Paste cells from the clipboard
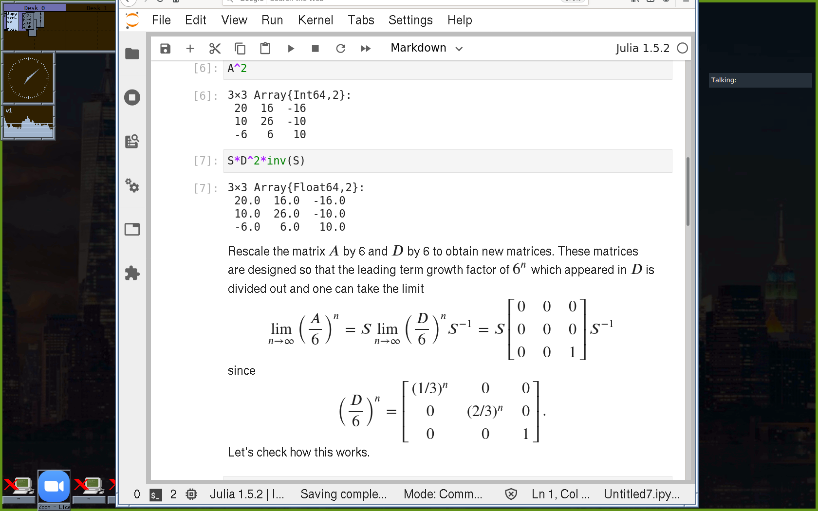818x511 pixels. [x=265, y=48]
